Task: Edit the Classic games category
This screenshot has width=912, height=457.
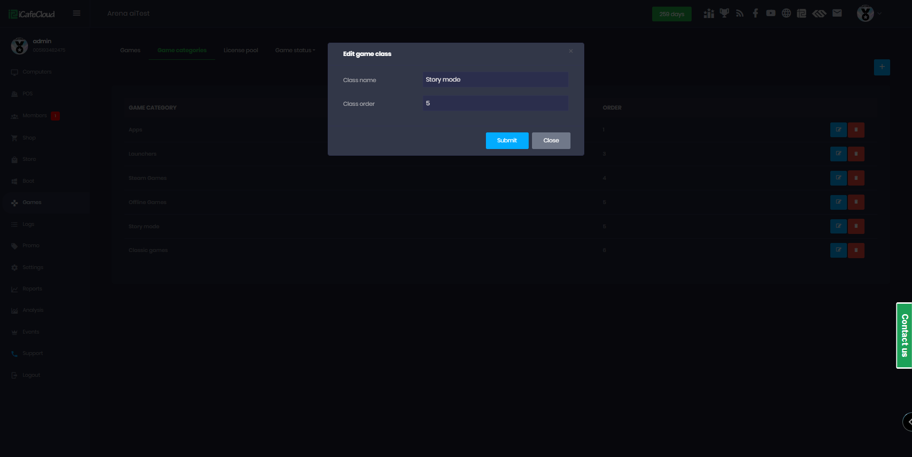Action: 838,250
